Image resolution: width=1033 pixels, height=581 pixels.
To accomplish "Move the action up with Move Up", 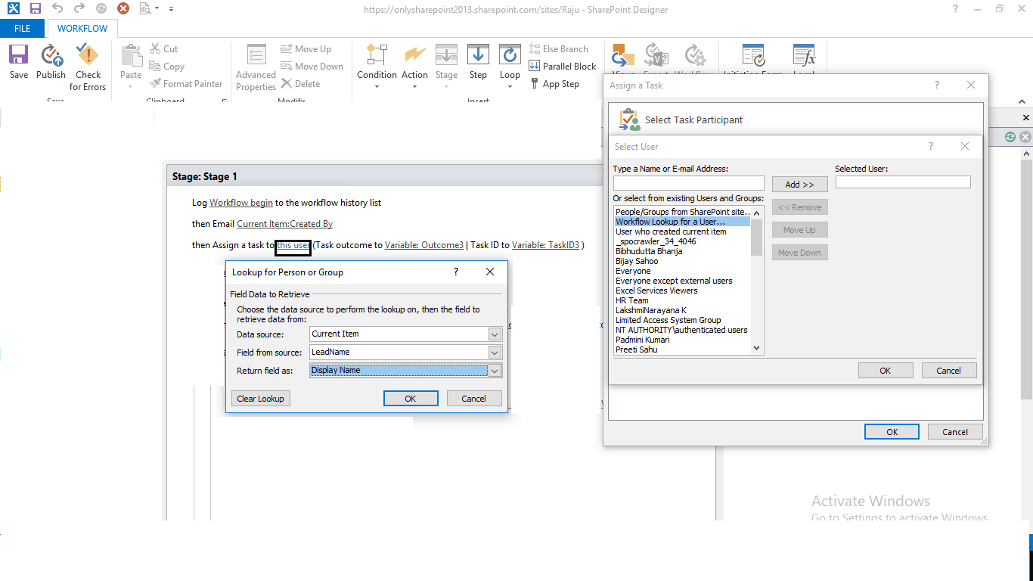I will (x=306, y=48).
